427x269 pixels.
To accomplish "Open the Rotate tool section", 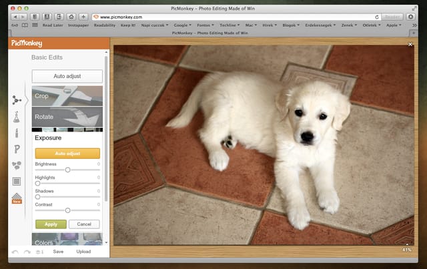I will [x=67, y=117].
